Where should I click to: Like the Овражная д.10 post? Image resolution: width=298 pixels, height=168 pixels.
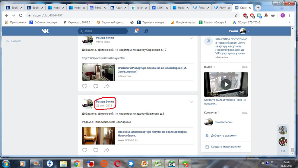(85, 86)
